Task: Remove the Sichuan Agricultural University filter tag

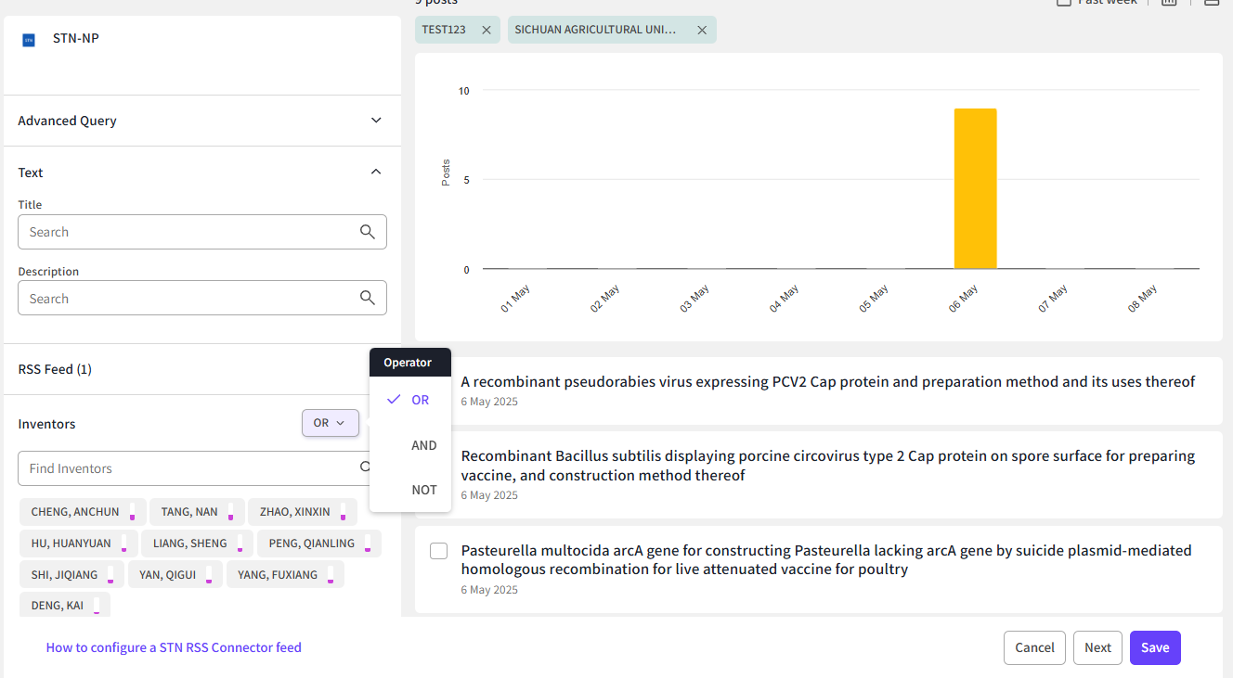Action: click(702, 30)
